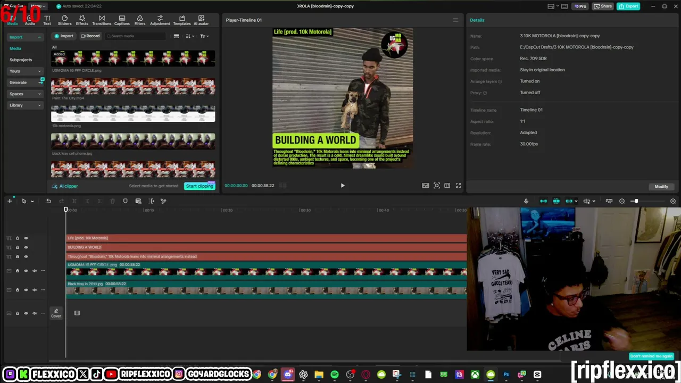
Task: Open the media sort dropdown
Action: click(189, 36)
